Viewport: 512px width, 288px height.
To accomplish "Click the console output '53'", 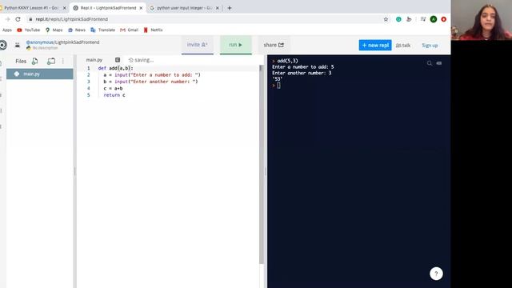I will 278,79.
